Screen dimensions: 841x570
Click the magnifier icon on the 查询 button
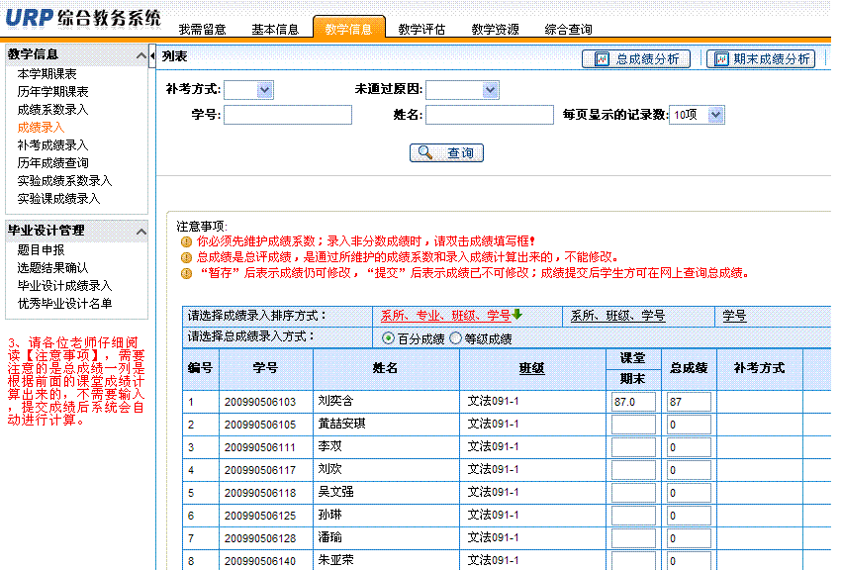point(426,153)
